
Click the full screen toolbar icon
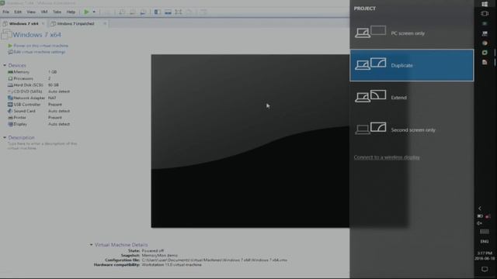(179, 12)
